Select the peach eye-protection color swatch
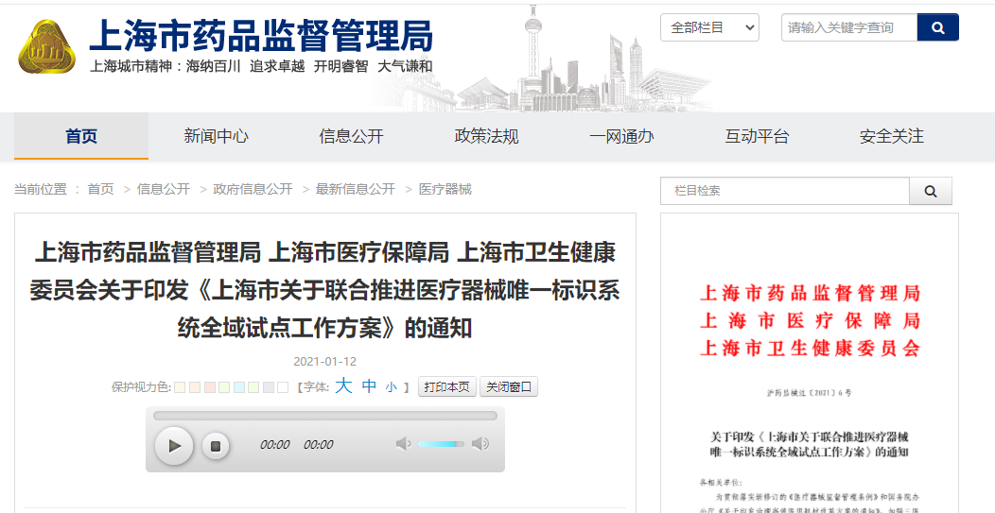995x513 pixels. [195, 386]
